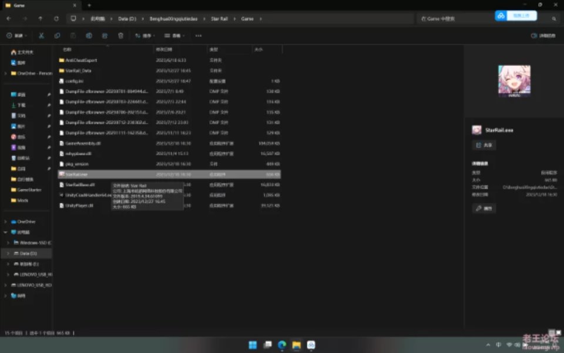Click the StarRail.exe preview thumbnail
This screenshot has height=353, width=564.
click(x=515, y=81)
